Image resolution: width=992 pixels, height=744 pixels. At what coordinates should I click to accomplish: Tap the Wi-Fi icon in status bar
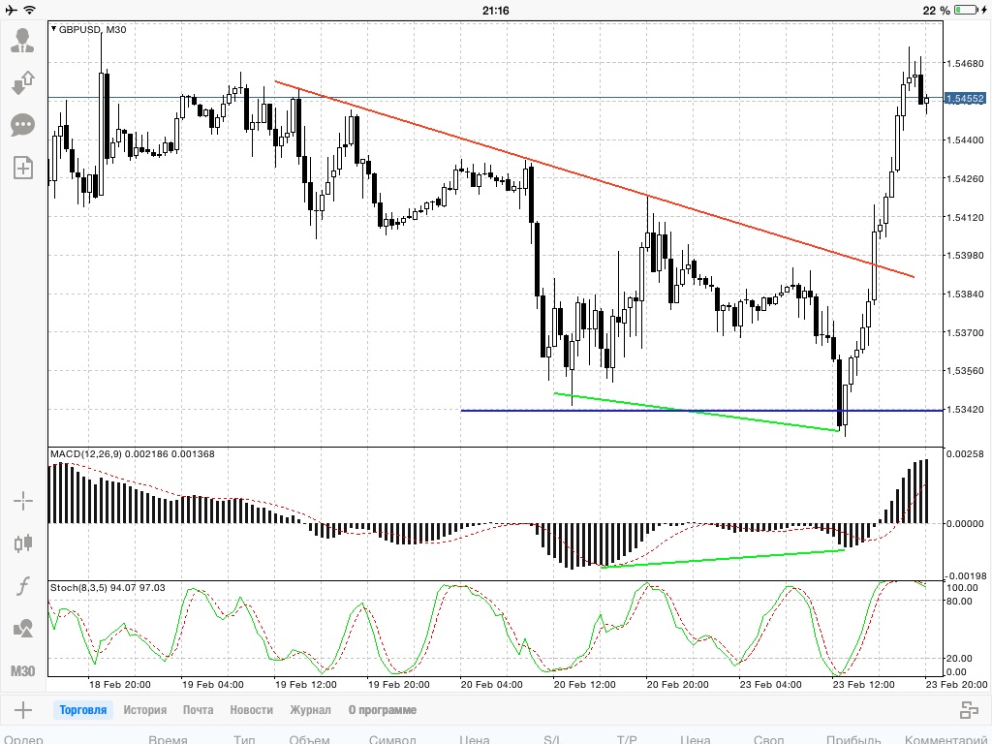(30, 10)
